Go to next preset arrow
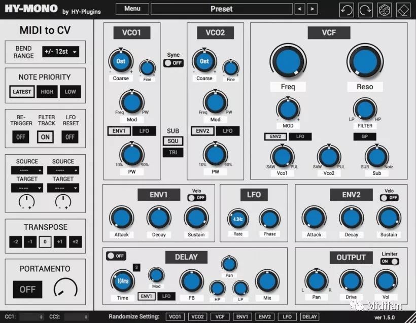416x323 pixels. tap(312, 9)
